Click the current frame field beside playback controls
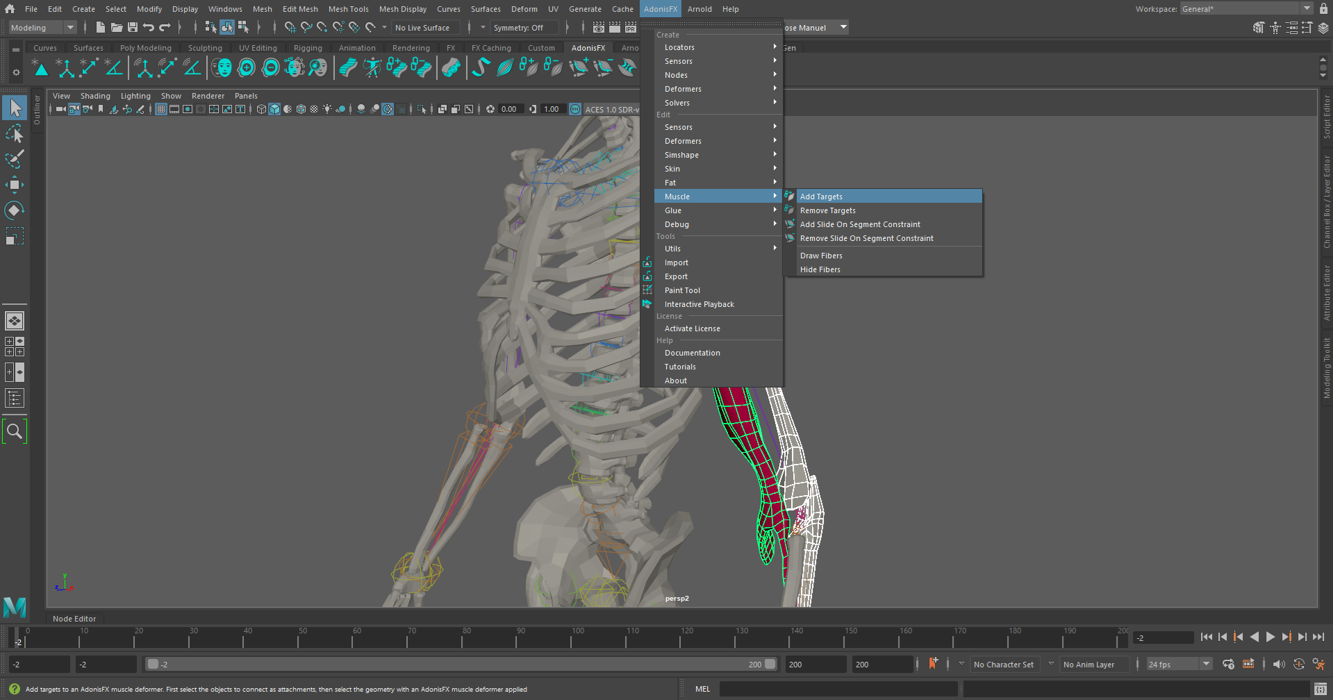 pos(1163,637)
